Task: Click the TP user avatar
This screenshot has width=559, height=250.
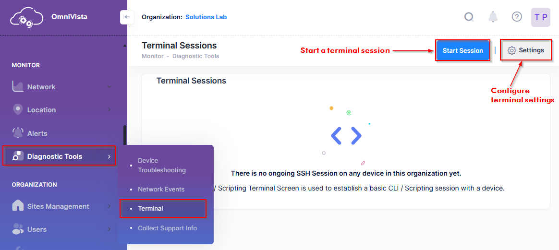Action: click(541, 17)
